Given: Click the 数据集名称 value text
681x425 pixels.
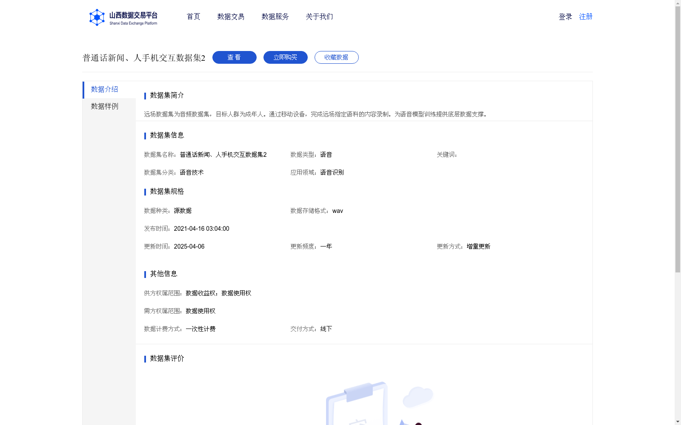Looking at the screenshot, I should pos(223,155).
